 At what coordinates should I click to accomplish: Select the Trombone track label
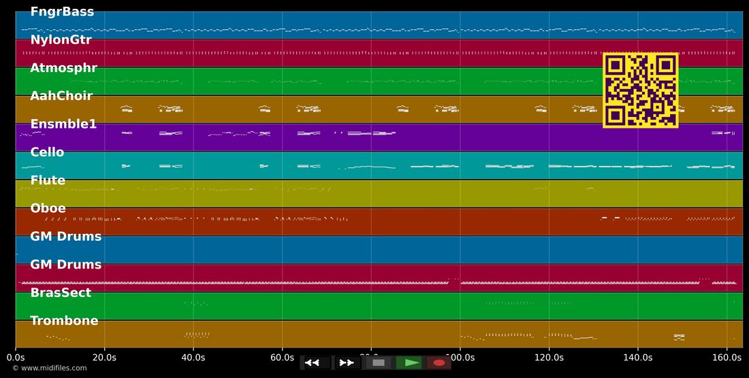(x=64, y=321)
